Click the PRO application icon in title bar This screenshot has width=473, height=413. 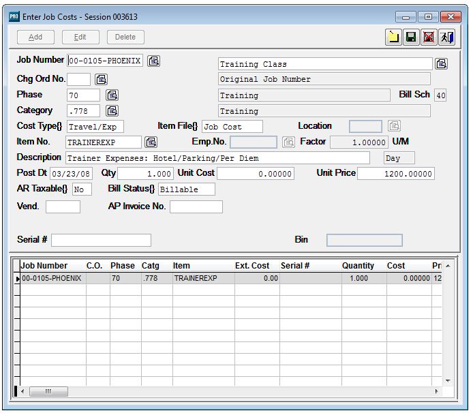[14, 16]
